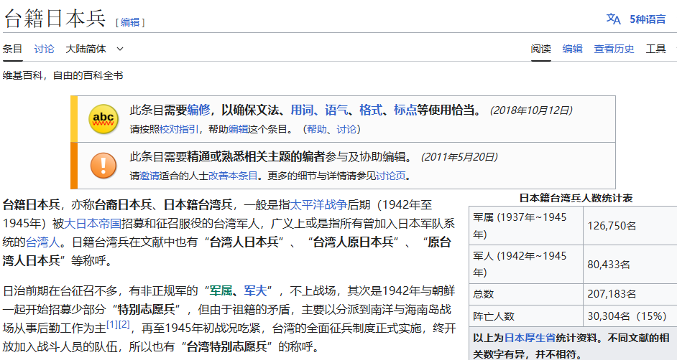Open the 讨论 tab
677x360 pixels.
coord(44,49)
